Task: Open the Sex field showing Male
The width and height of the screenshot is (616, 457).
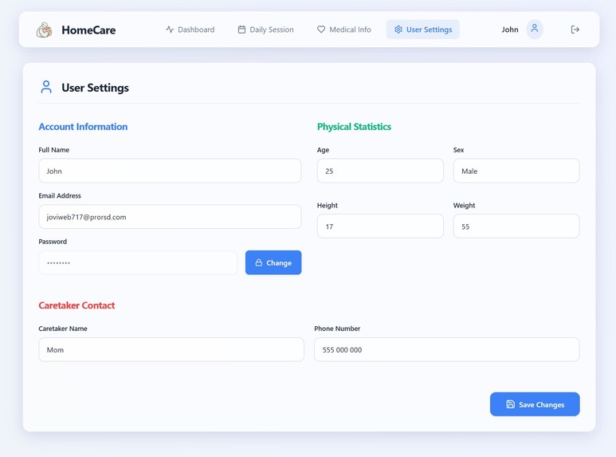Action: coord(516,171)
